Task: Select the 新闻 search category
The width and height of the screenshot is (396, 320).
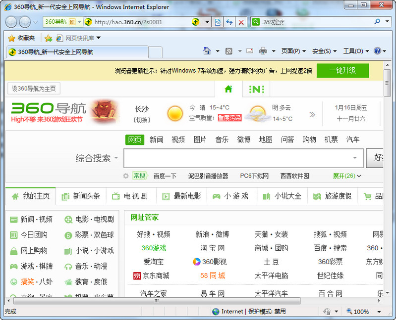Action: [x=157, y=139]
